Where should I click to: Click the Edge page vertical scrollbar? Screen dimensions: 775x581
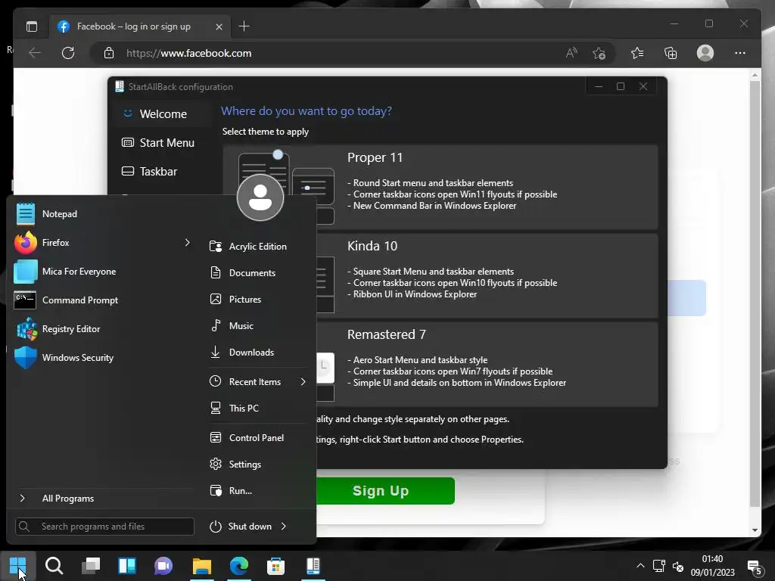755,294
